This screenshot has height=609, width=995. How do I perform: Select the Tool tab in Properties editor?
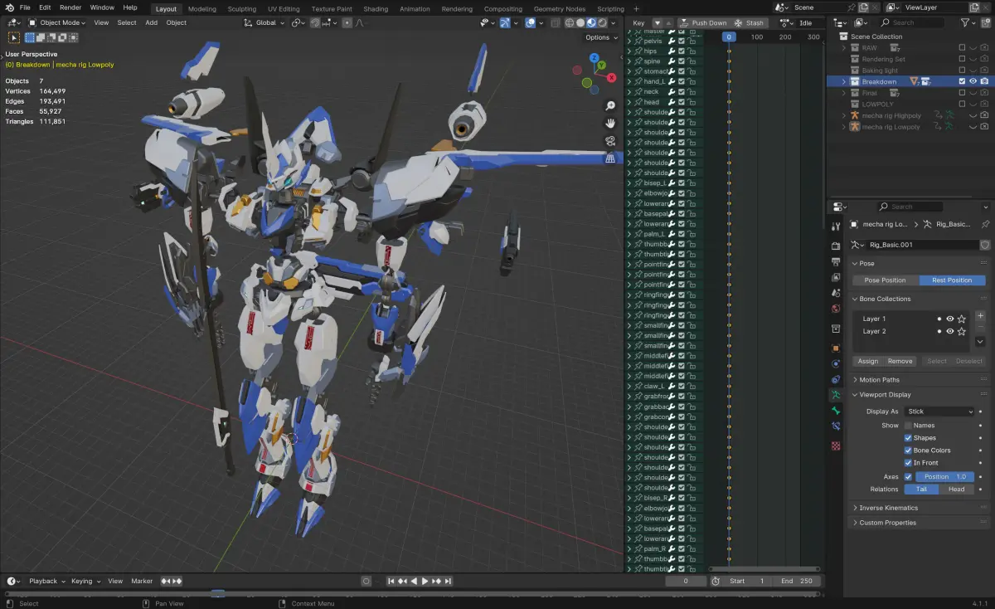[x=836, y=227]
